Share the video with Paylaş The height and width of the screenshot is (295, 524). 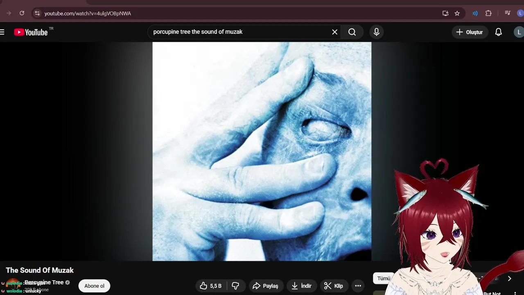tap(265, 286)
